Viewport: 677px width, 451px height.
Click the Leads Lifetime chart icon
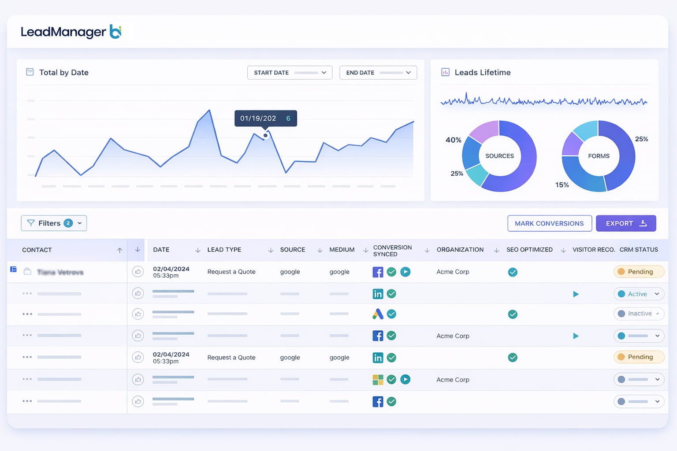pos(445,72)
